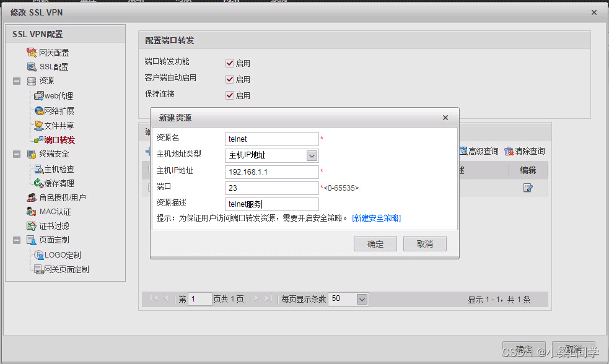Viewport: 609px width, 364px height.
Task: Open the 文件共享 icon
Action: coord(39,125)
